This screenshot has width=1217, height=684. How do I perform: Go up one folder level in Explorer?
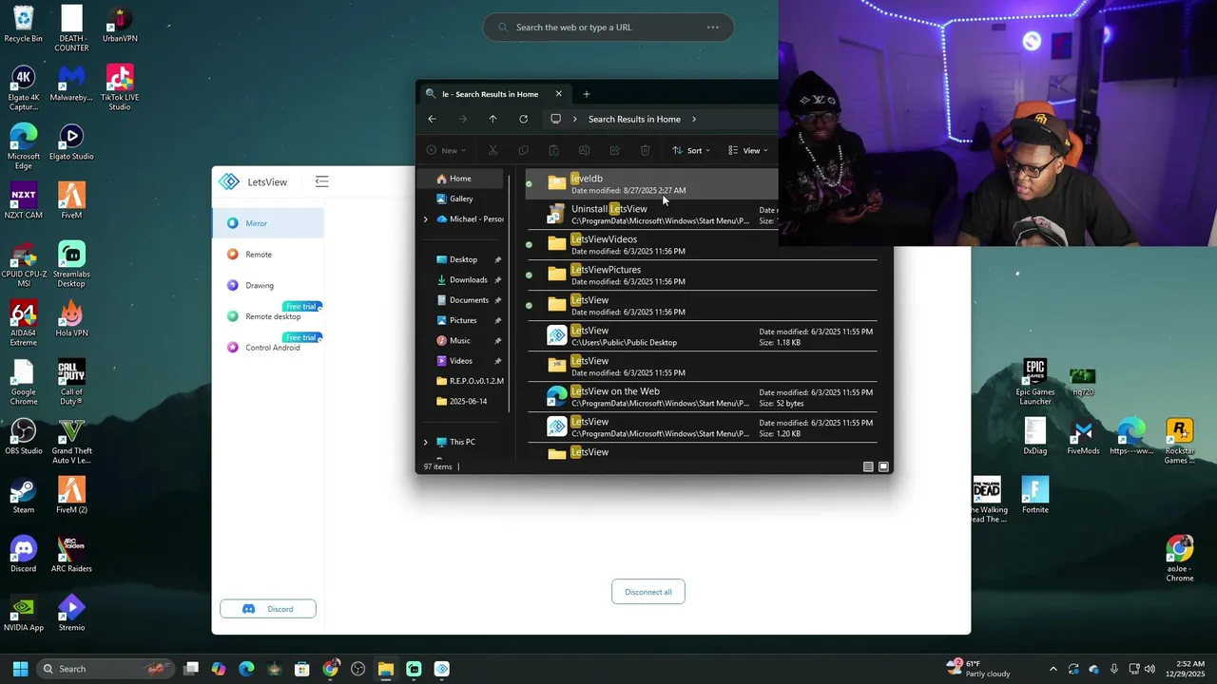493,119
